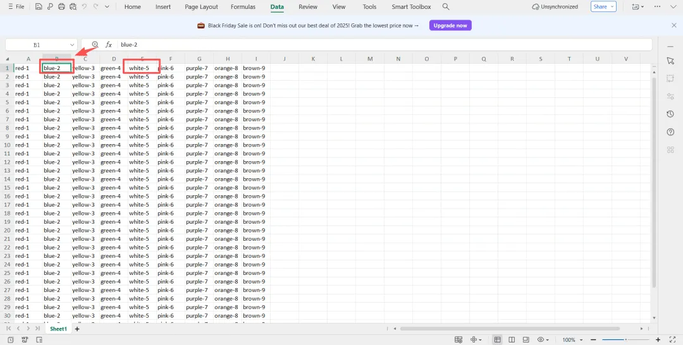Click the first icon in bottom-left status bar

pyautogui.click(x=11, y=340)
